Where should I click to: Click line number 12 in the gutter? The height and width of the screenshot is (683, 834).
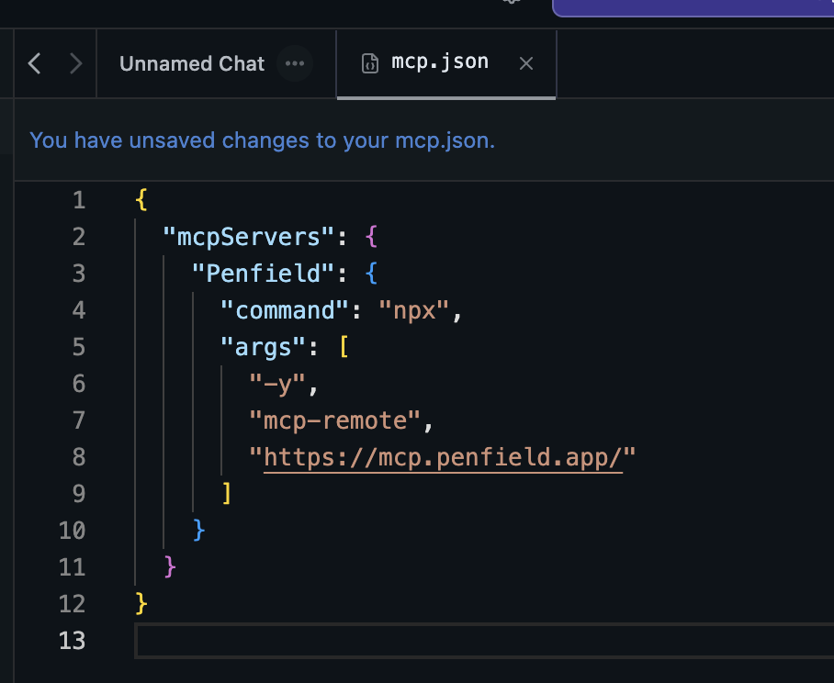(x=73, y=604)
